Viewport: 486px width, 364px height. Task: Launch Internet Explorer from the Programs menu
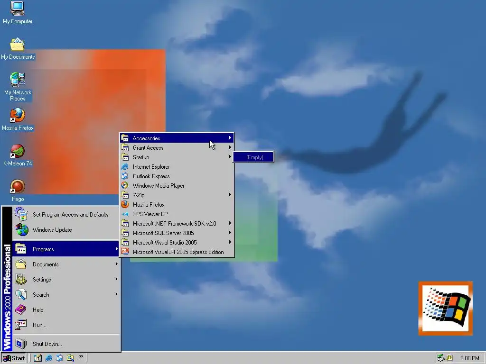(x=177, y=167)
